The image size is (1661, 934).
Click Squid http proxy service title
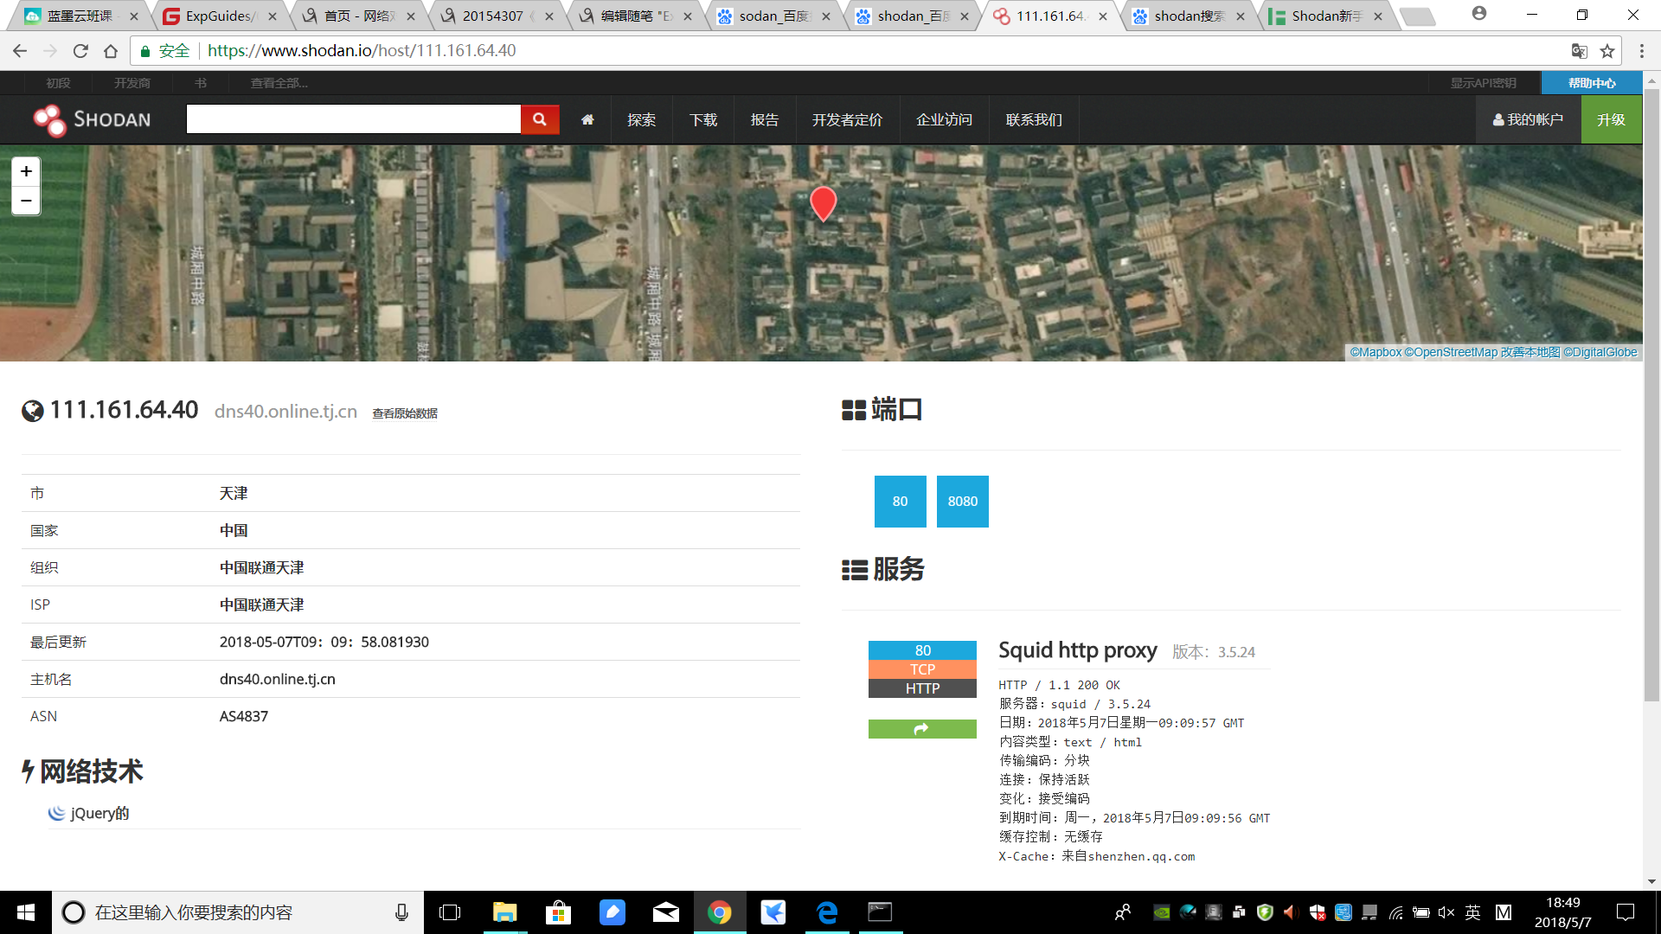1077,650
